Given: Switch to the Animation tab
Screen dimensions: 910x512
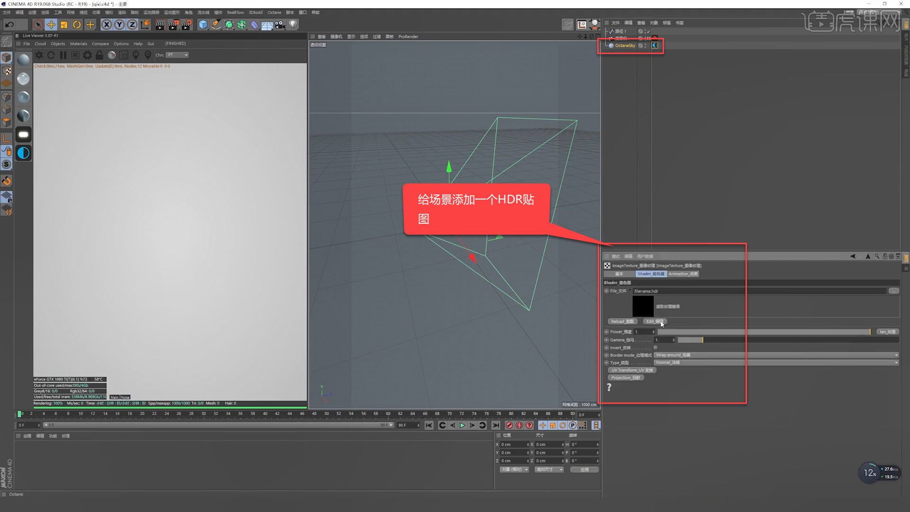Looking at the screenshot, I should pos(683,274).
